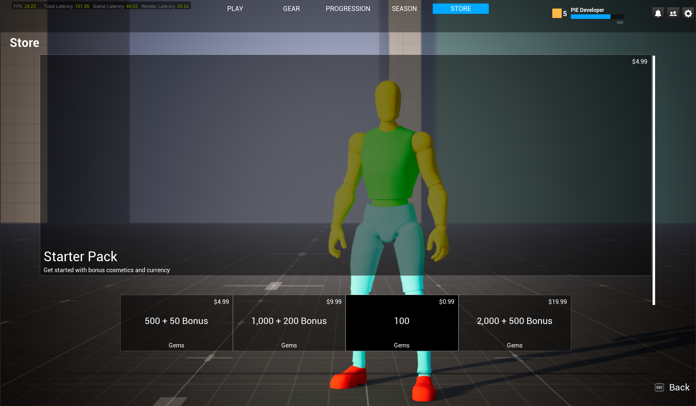Open the friends list icon
696x406 pixels.
673,13
